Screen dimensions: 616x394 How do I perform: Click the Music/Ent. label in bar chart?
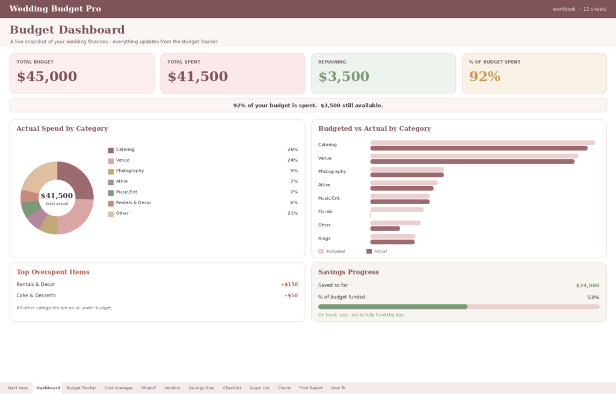[329, 198]
